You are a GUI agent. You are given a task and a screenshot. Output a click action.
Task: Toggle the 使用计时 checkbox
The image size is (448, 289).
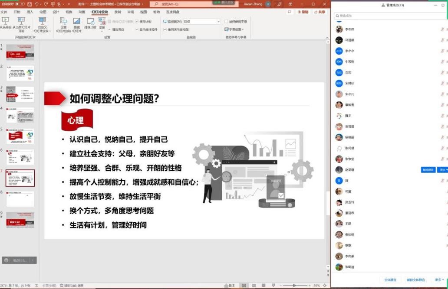pos(137,21)
